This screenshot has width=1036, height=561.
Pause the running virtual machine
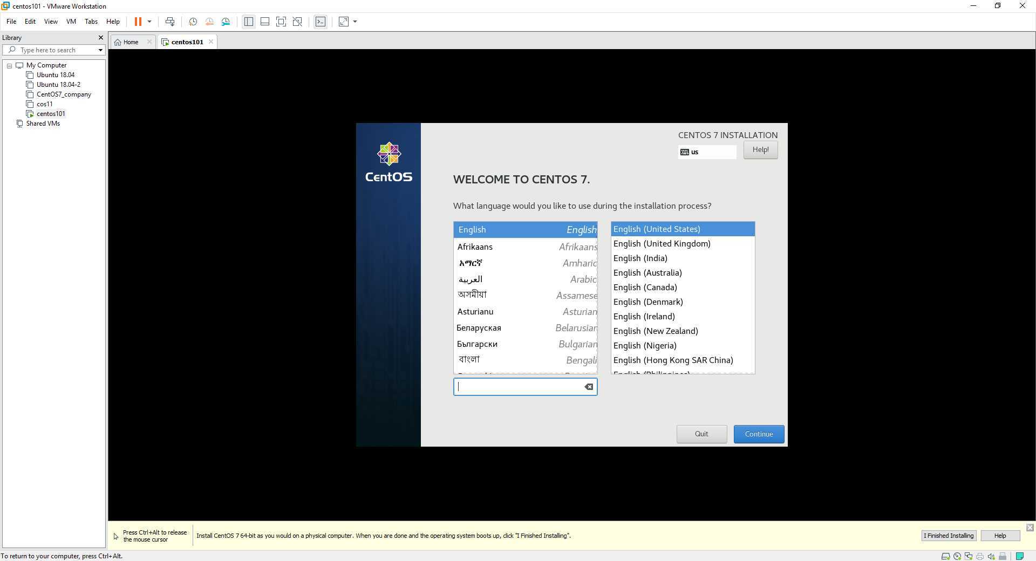coord(138,22)
